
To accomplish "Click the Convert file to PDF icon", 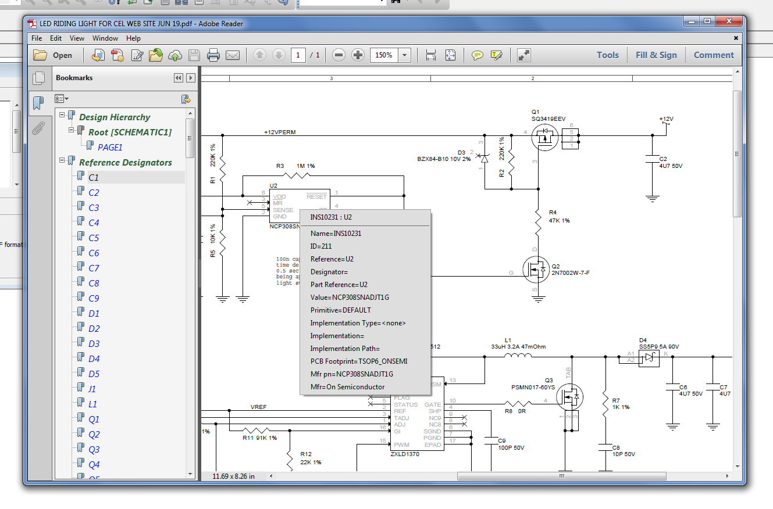I will [x=98, y=55].
